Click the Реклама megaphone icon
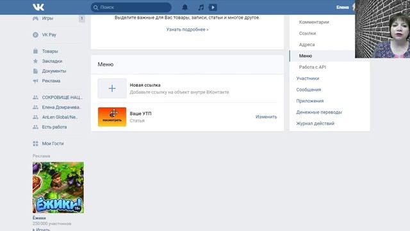410x231 pixels. (36, 81)
